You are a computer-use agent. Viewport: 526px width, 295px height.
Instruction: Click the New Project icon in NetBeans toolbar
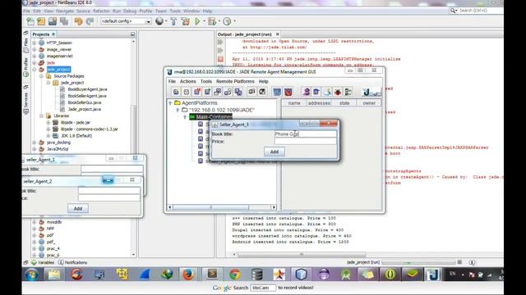coord(41,21)
